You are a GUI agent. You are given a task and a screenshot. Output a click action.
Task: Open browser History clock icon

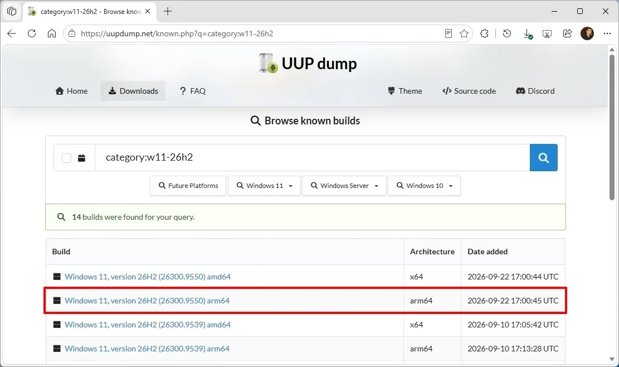click(x=507, y=33)
